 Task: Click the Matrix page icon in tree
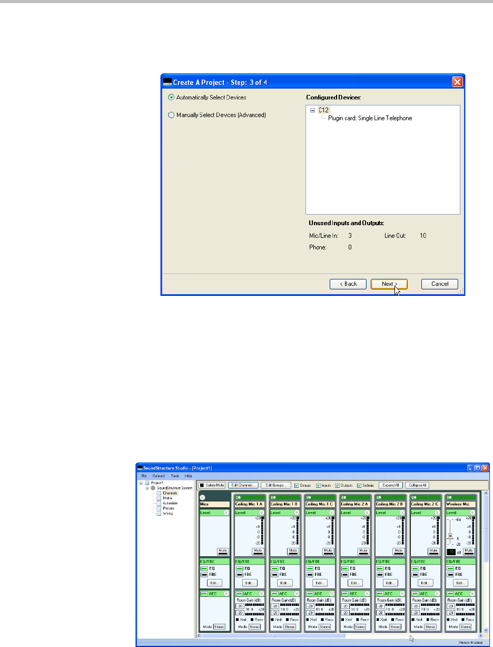pos(159,498)
